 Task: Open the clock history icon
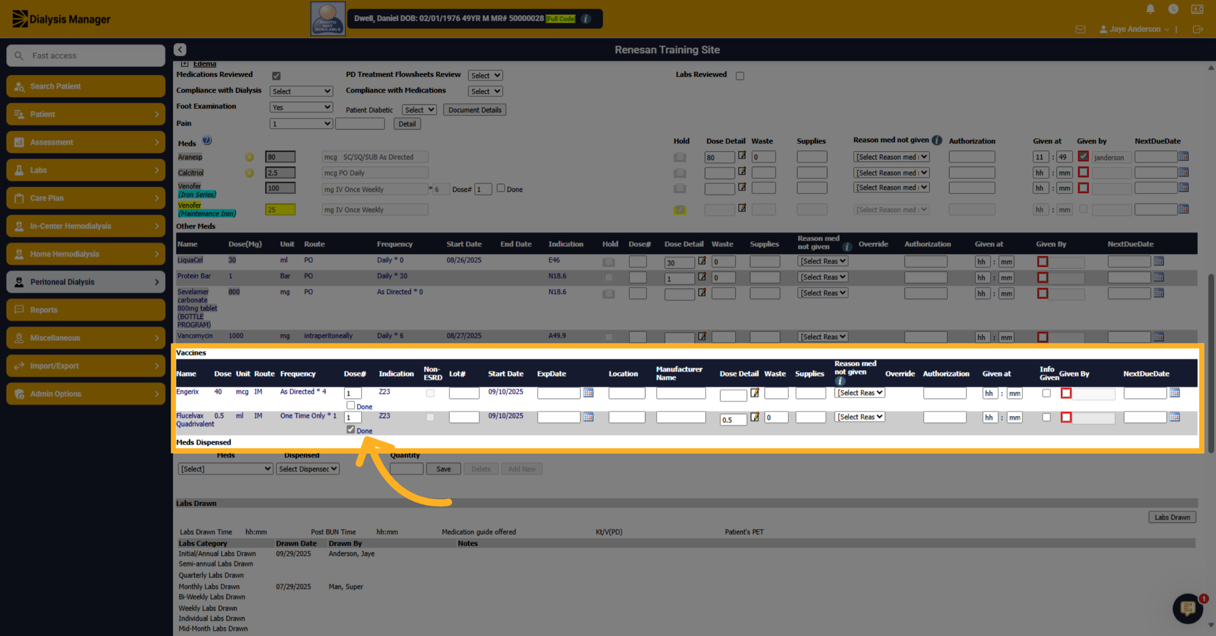pos(1173,9)
